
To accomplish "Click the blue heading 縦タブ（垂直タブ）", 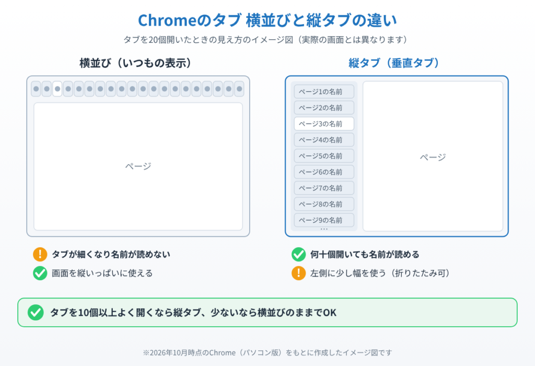I will tap(394, 63).
